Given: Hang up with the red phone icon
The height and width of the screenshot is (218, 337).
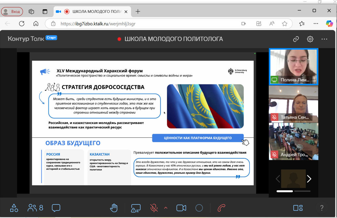Looking at the screenshot, I should coord(221,208).
